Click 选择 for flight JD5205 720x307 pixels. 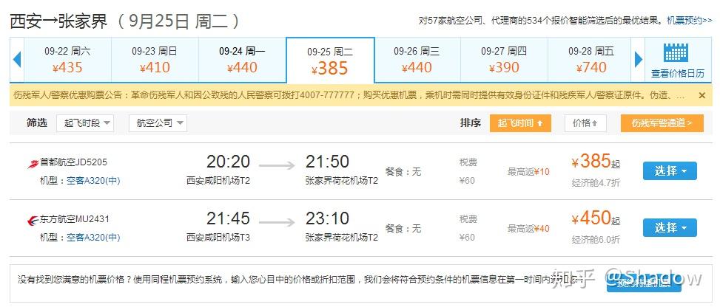click(x=670, y=171)
